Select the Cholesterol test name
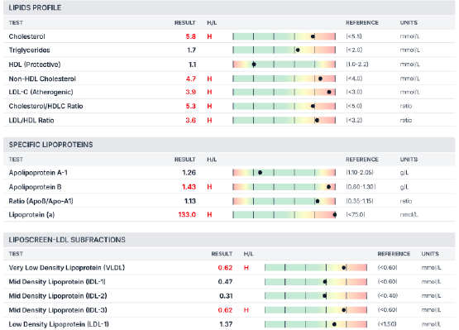 [27, 36]
